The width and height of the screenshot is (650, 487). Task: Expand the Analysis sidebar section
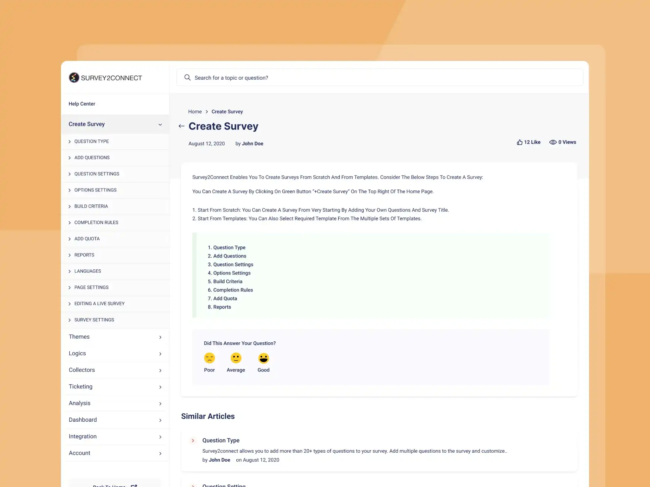click(x=160, y=404)
